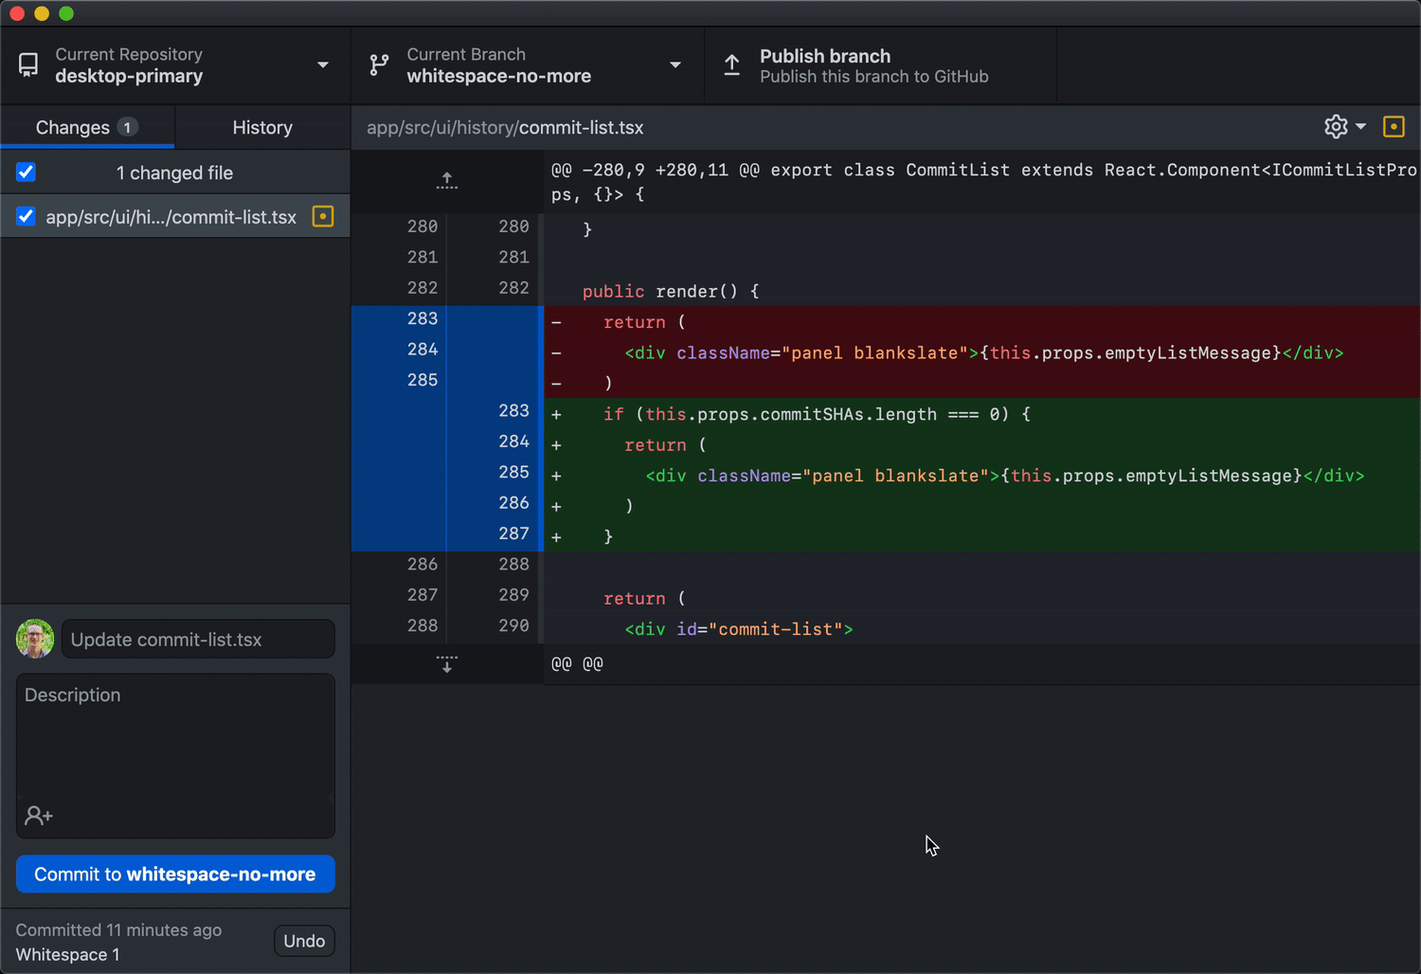Select the Changes tab
This screenshot has height=974, width=1421.
tap(86, 128)
